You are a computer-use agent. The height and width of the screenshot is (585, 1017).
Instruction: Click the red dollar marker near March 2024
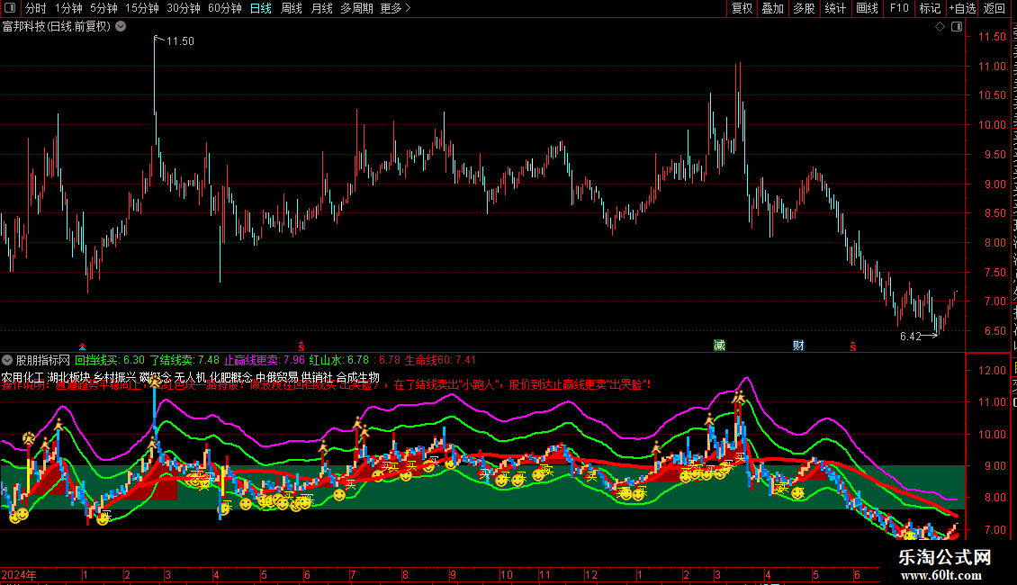301,346
